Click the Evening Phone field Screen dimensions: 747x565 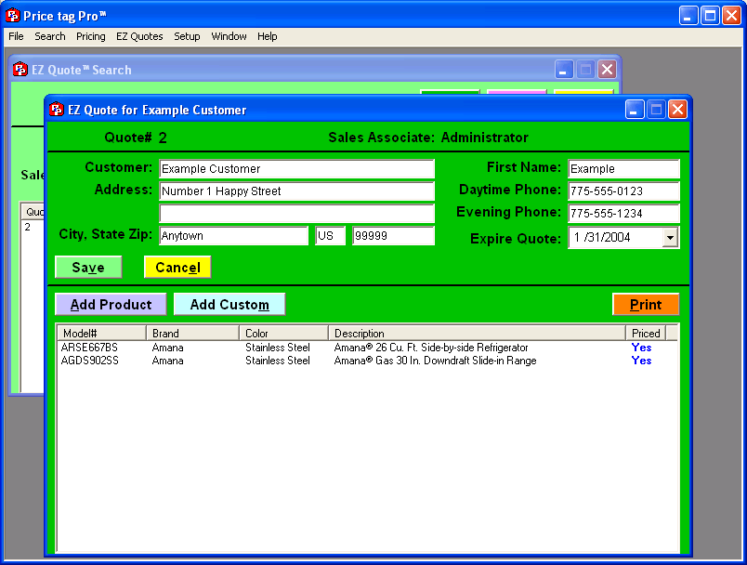click(x=623, y=214)
